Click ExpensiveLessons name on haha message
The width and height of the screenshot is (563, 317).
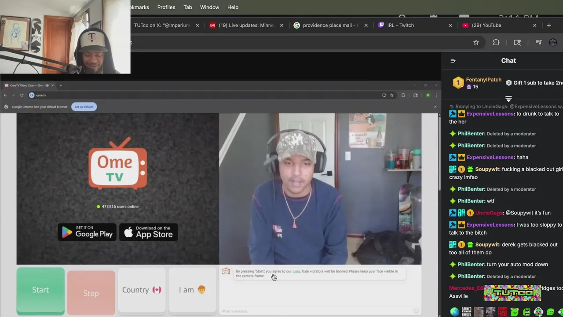[490, 157]
